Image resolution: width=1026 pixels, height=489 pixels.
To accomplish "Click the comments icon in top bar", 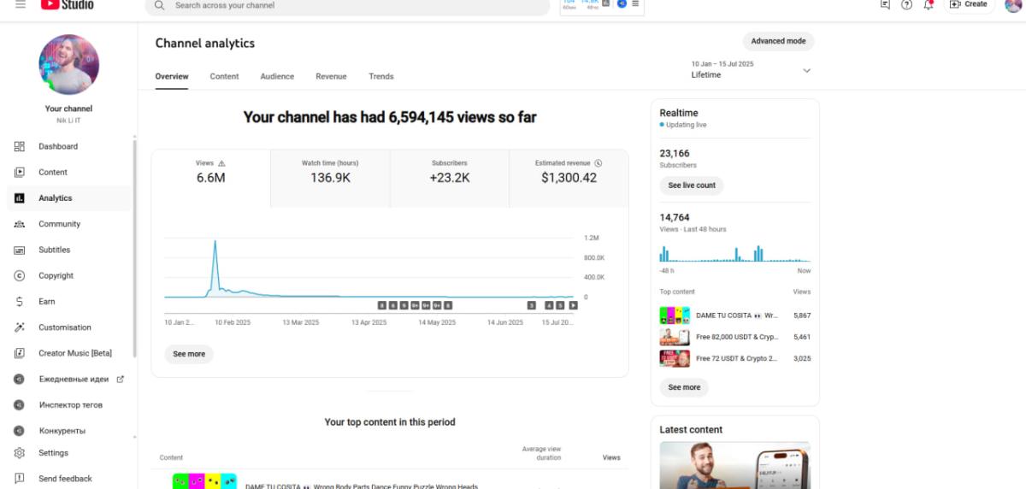I will 885,4.
